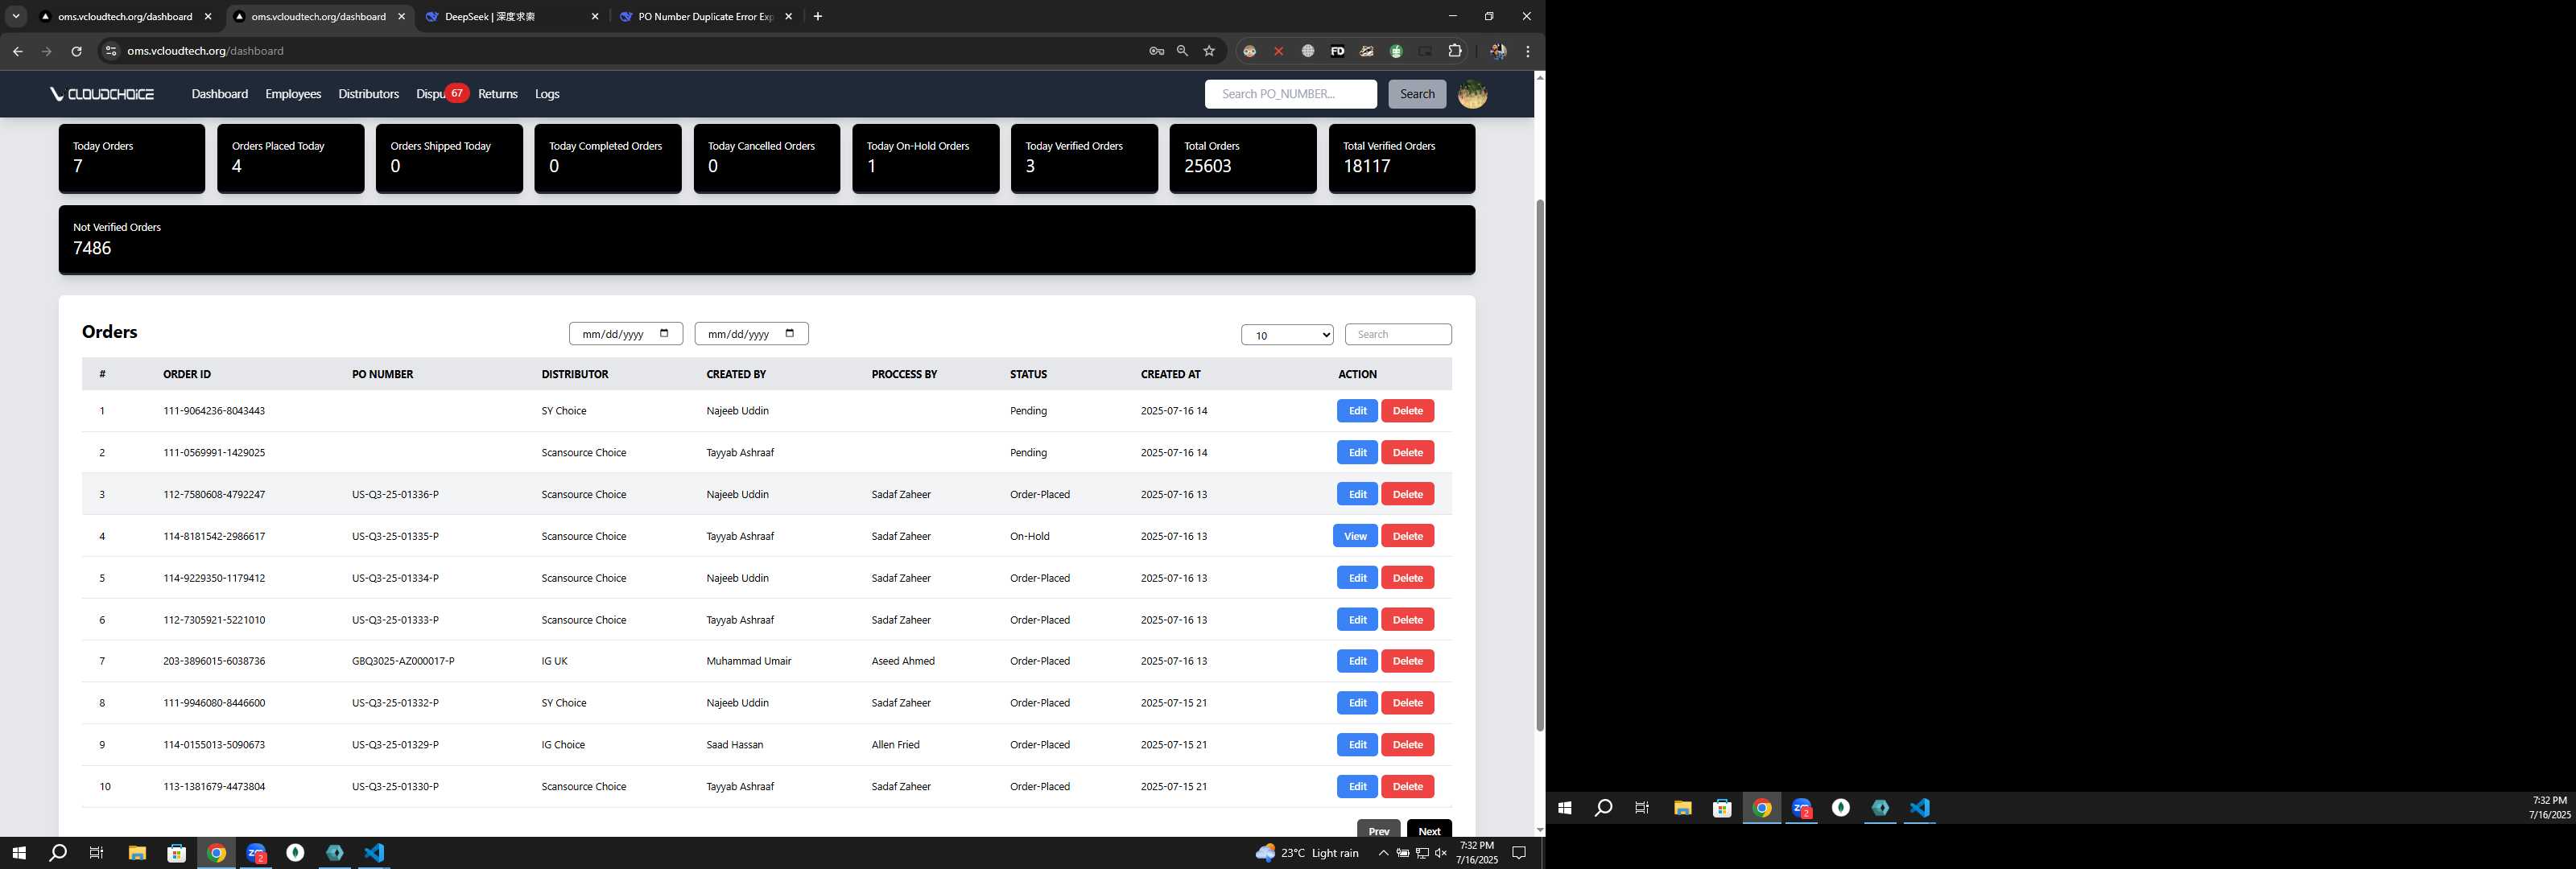Open the Distributors nav menu item
This screenshot has width=2576, height=869.
(368, 94)
